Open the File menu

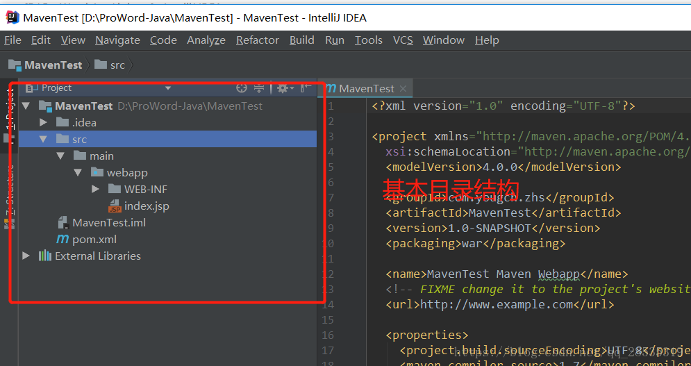13,40
